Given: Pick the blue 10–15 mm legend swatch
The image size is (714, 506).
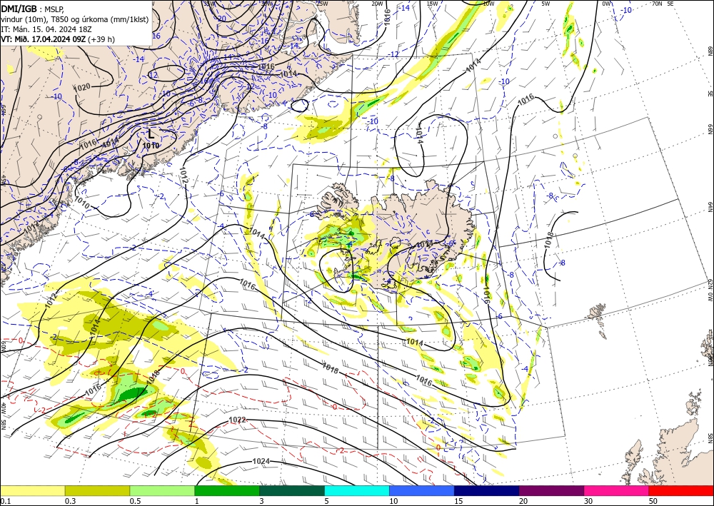Looking at the screenshot, I should coord(422,490).
